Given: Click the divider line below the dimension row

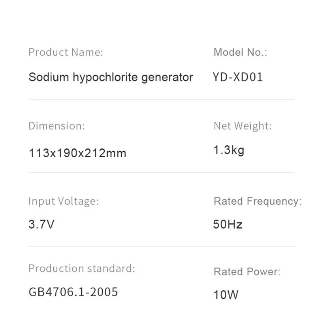Looking at the screenshot, I should click(162, 173).
